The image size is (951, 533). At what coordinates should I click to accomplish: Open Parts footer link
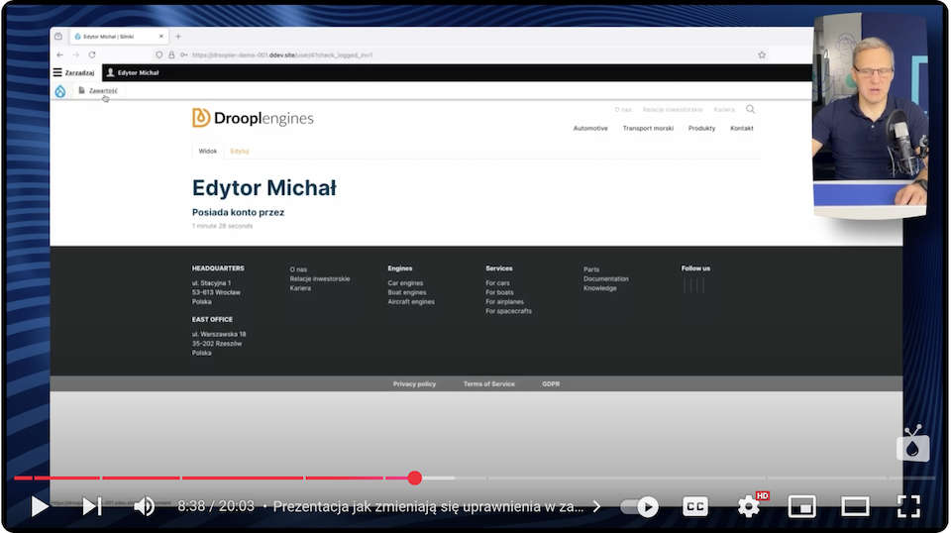coord(591,269)
